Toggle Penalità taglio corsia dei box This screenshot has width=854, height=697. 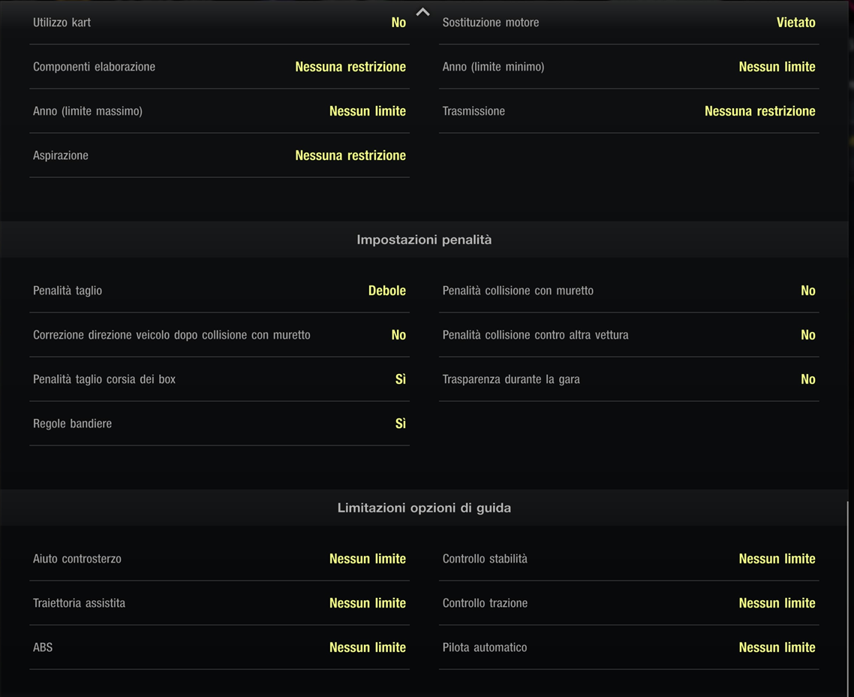(x=400, y=379)
